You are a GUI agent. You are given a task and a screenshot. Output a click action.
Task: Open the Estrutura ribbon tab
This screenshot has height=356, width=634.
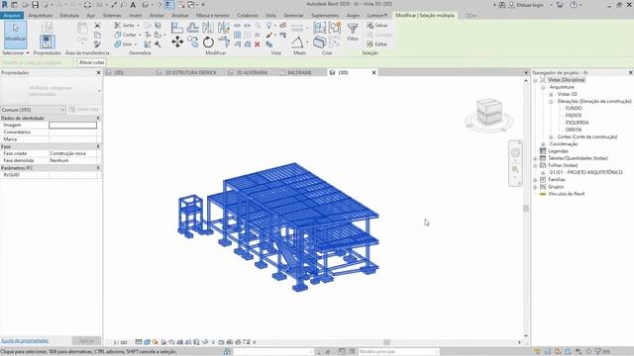(69, 16)
